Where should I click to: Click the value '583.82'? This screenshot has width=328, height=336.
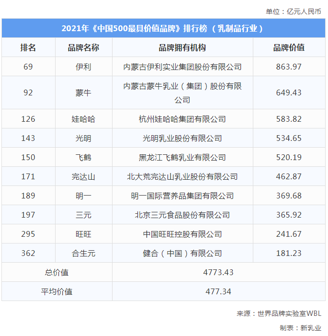[289, 119]
